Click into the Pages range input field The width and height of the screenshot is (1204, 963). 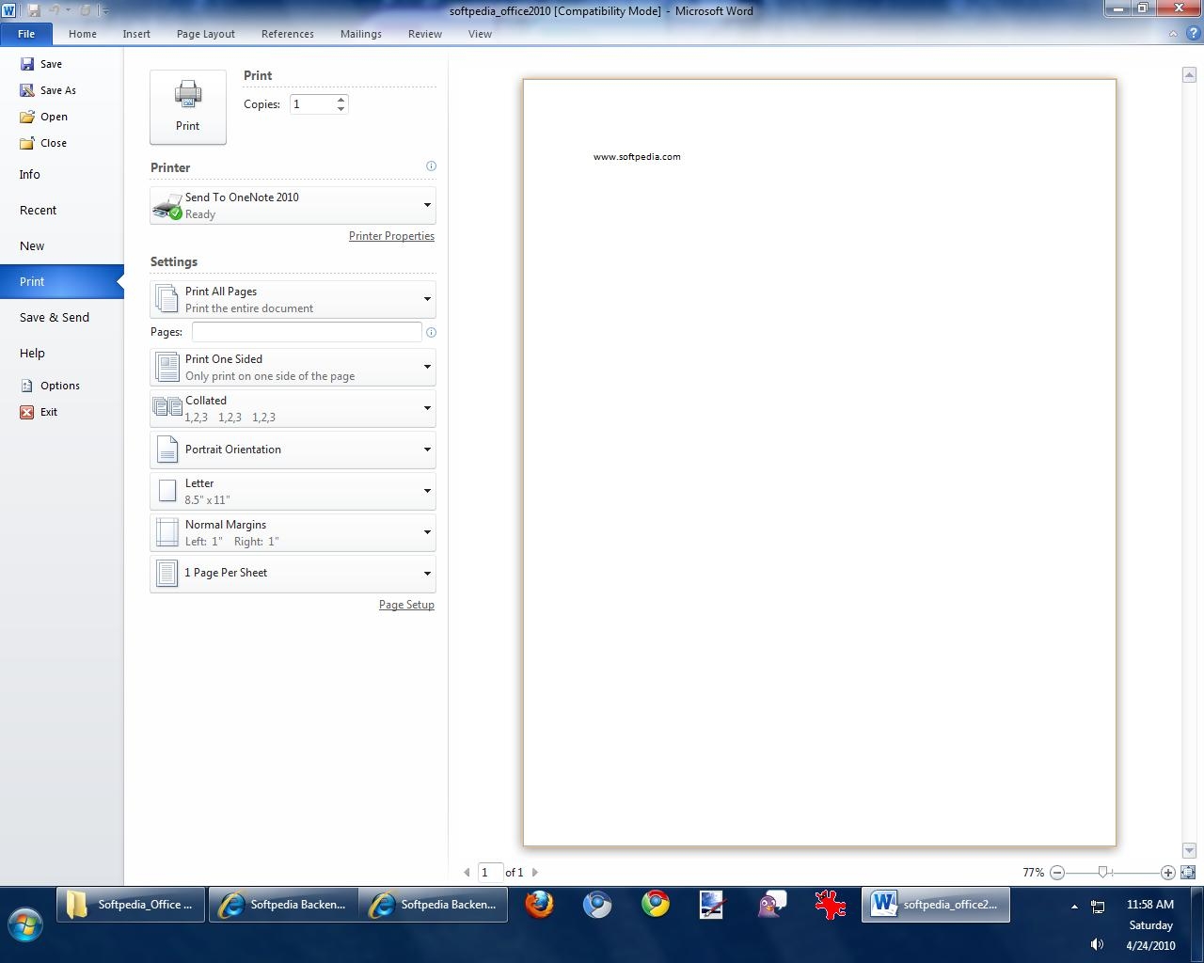(x=307, y=332)
